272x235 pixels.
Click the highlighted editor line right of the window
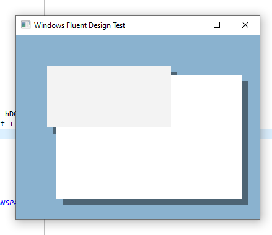266,134
